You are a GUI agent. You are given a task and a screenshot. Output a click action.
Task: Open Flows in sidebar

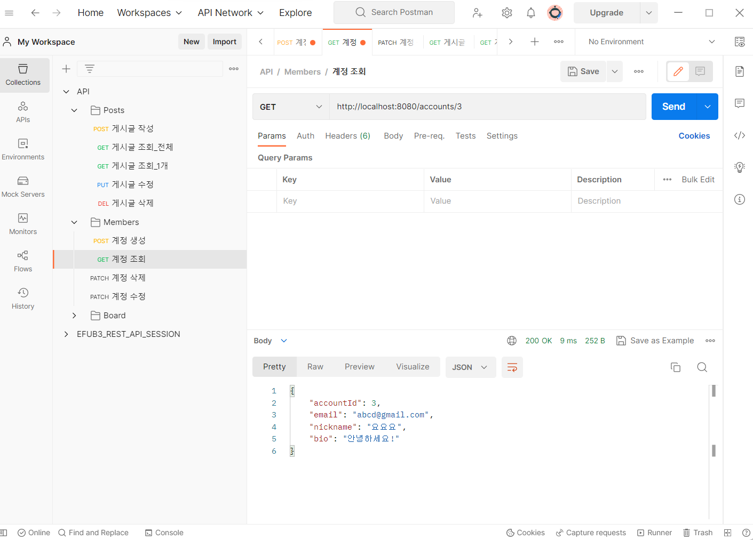click(x=23, y=261)
